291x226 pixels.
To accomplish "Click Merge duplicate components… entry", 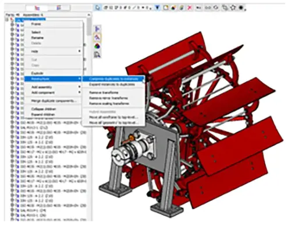I will click(54, 101).
